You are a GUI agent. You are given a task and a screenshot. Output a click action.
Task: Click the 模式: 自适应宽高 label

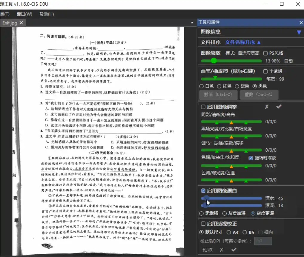(x=242, y=53)
